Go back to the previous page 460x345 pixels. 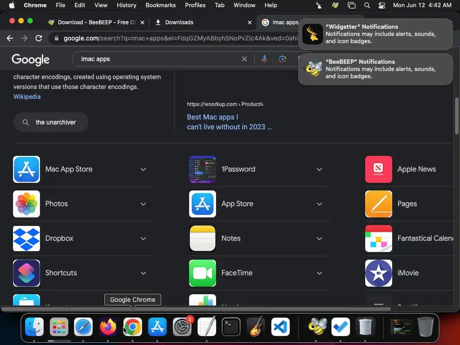10,38
